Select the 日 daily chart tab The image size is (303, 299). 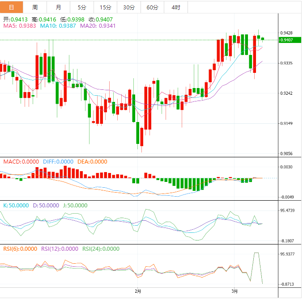[11, 7]
